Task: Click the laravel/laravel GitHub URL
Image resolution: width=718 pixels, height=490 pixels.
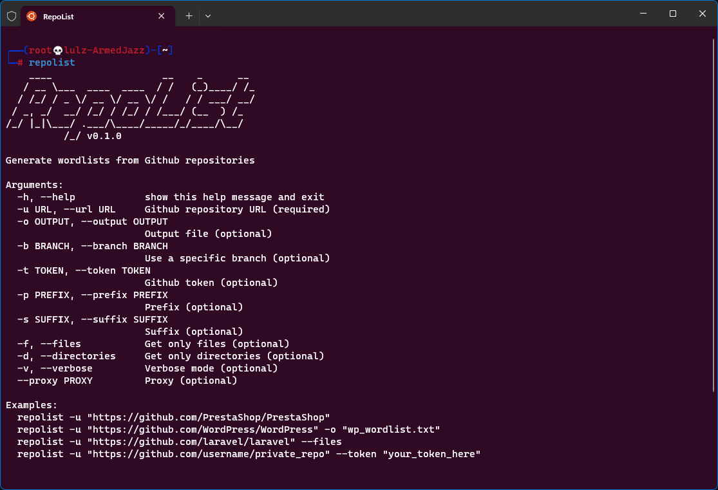Action: (x=191, y=442)
